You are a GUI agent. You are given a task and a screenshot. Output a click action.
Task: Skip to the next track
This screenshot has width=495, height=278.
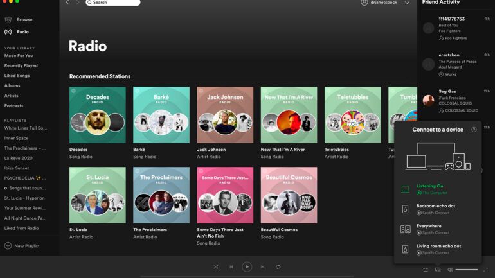[x=262, y=266]
